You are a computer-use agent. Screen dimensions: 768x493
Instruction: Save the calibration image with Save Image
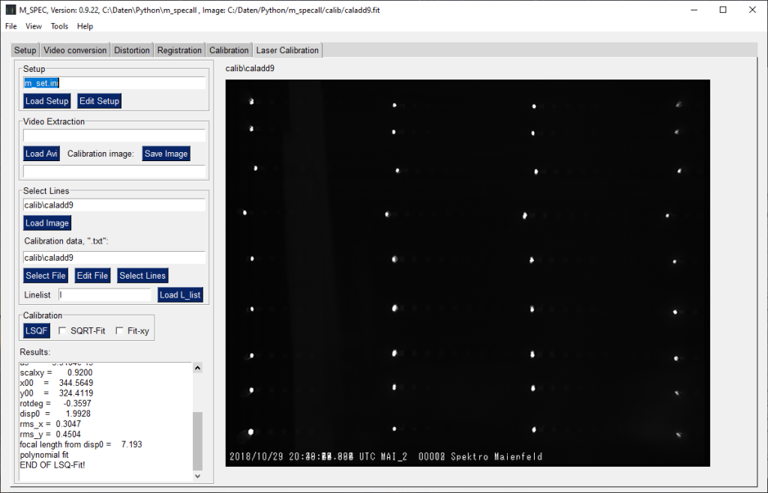[166, 154]
